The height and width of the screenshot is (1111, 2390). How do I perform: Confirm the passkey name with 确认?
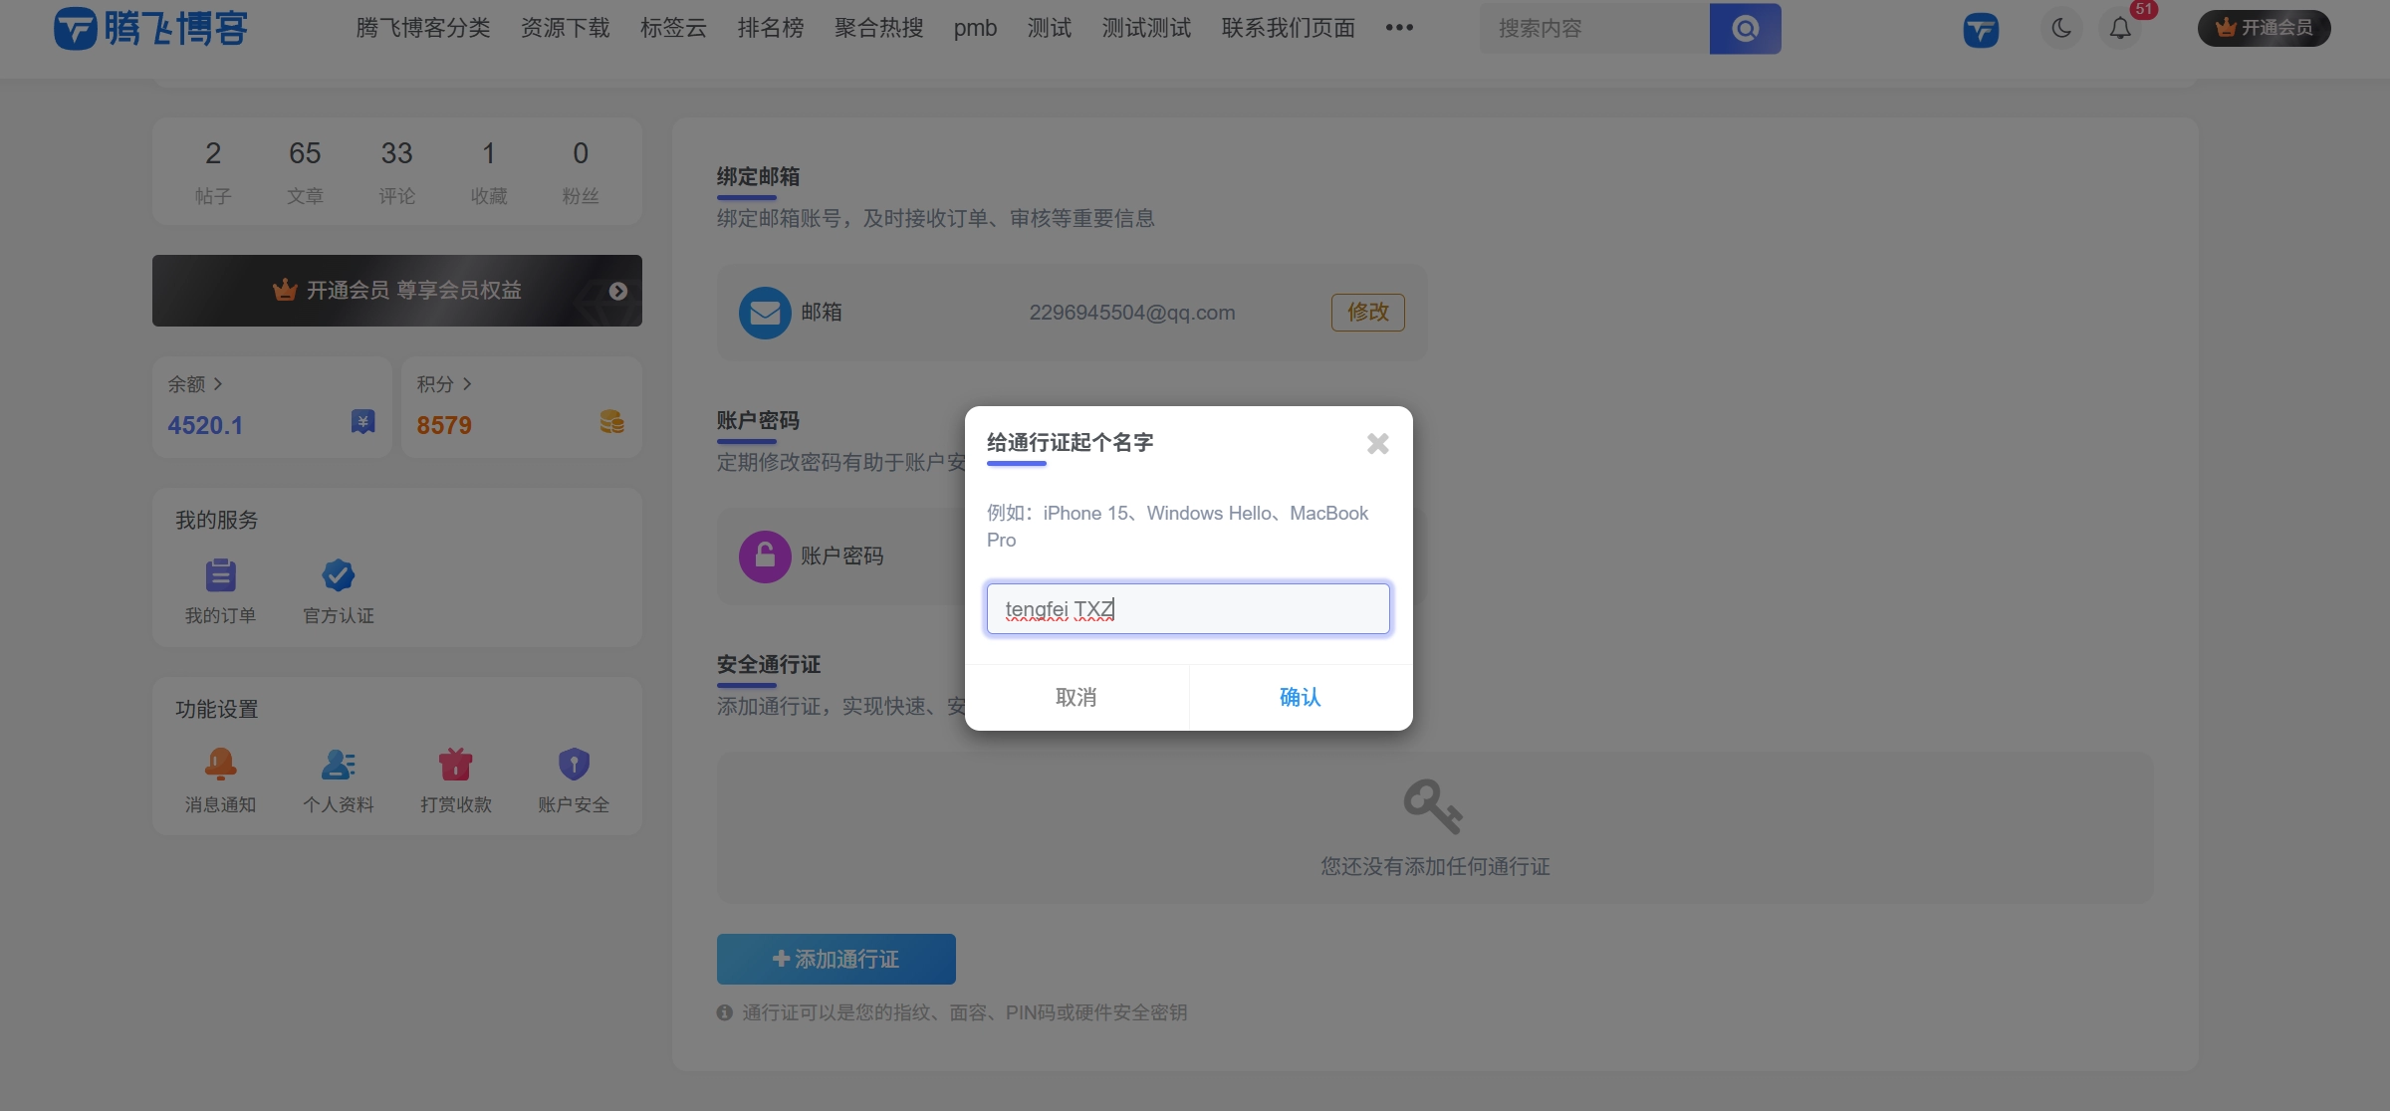click(x=1299, y=697)
